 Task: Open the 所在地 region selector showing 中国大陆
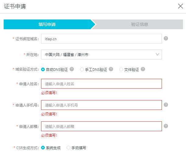point(97,54)
